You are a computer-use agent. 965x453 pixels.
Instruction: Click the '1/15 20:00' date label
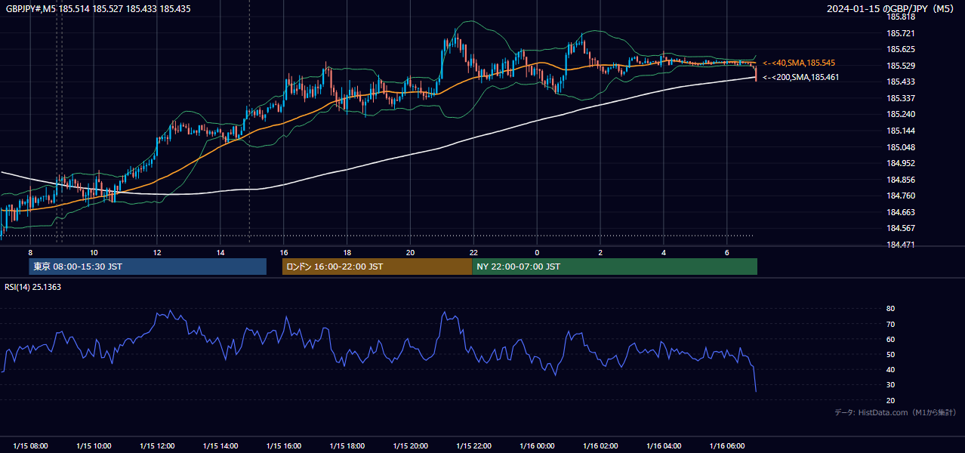point(411,446)
